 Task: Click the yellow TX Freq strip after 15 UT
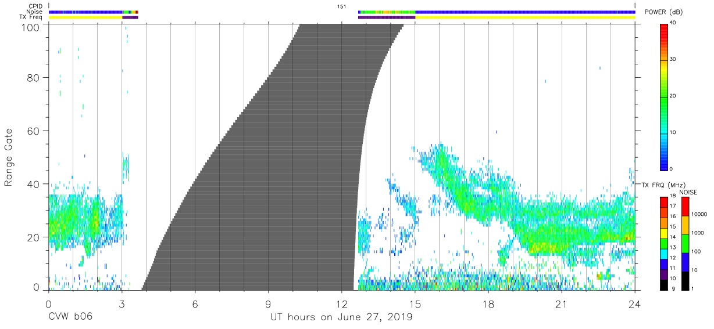(525, 17)
